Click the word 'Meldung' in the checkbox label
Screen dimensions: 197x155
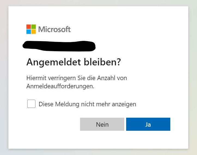point(67,105)
